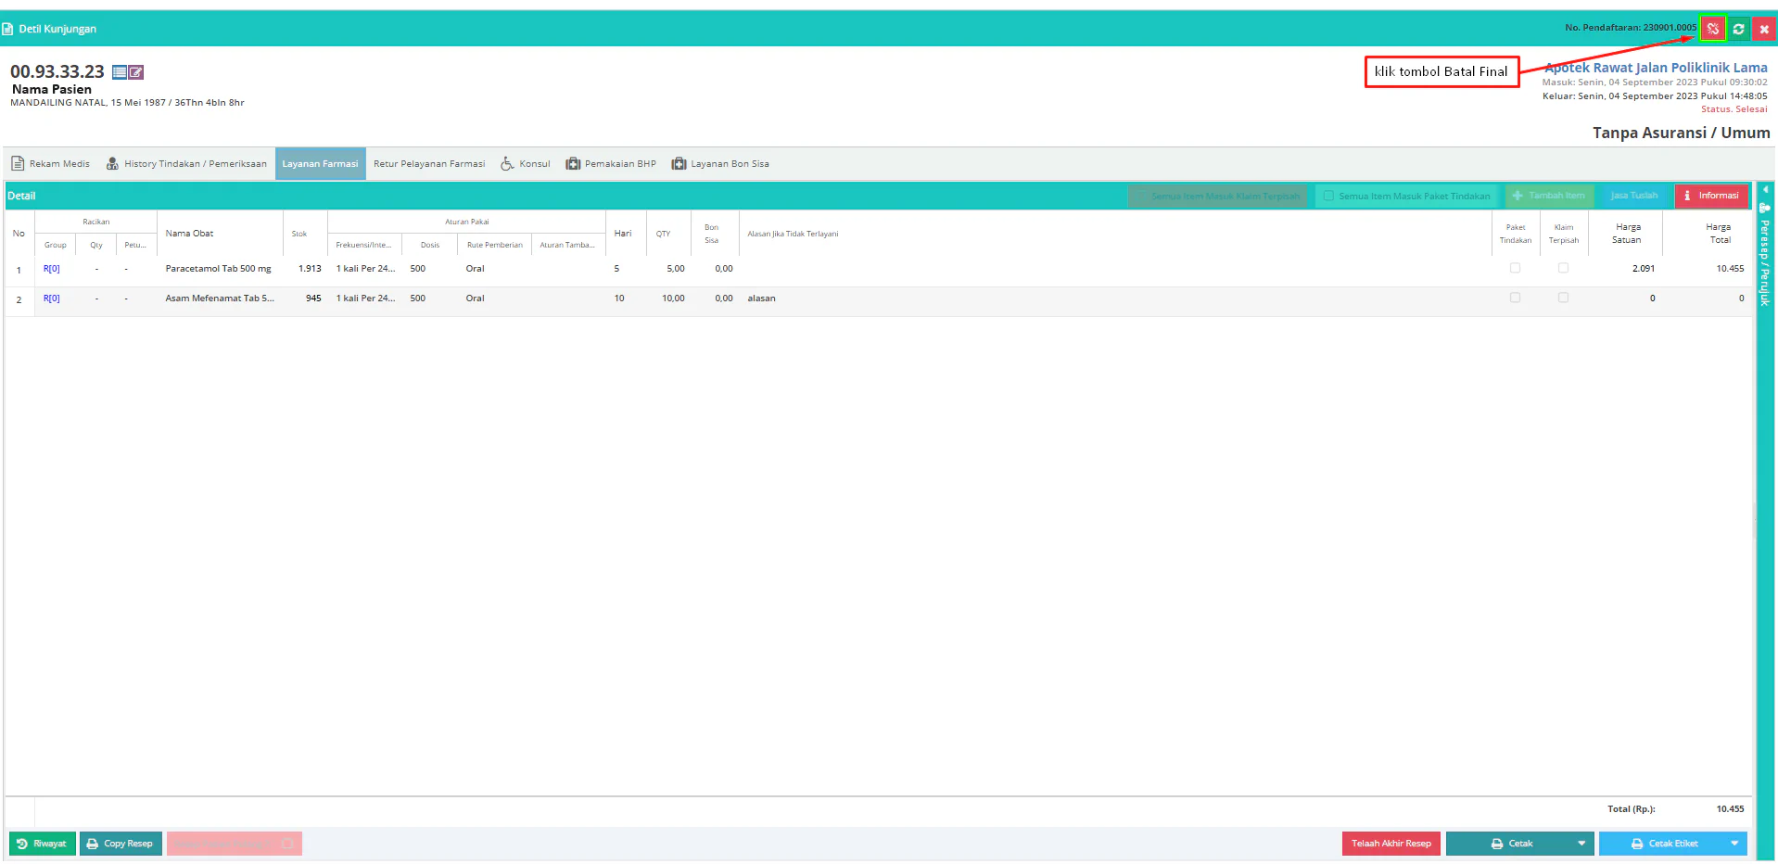The image size is (1778, 864).
Task: Click the green refresh icon in header
Action: (x=1738, y=29)
